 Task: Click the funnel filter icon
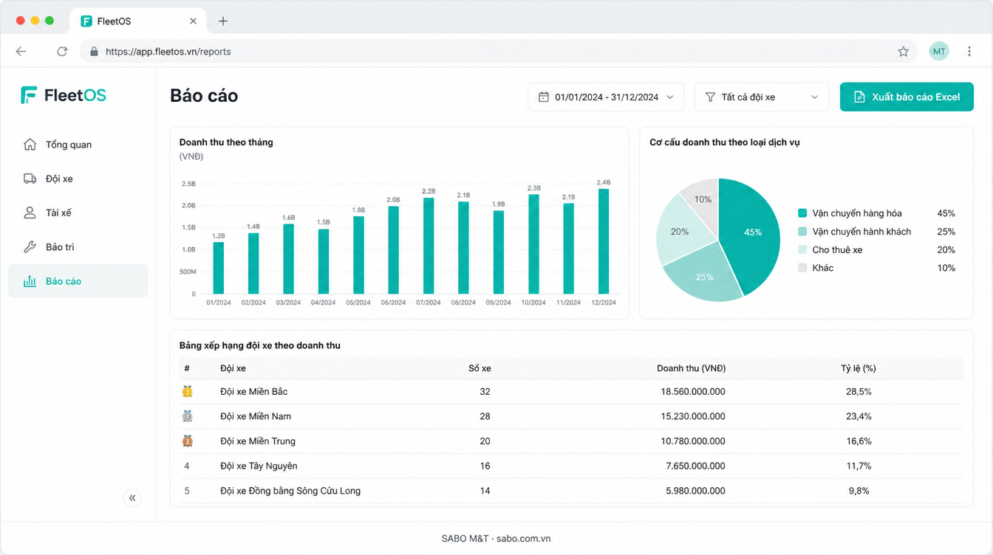710,97
